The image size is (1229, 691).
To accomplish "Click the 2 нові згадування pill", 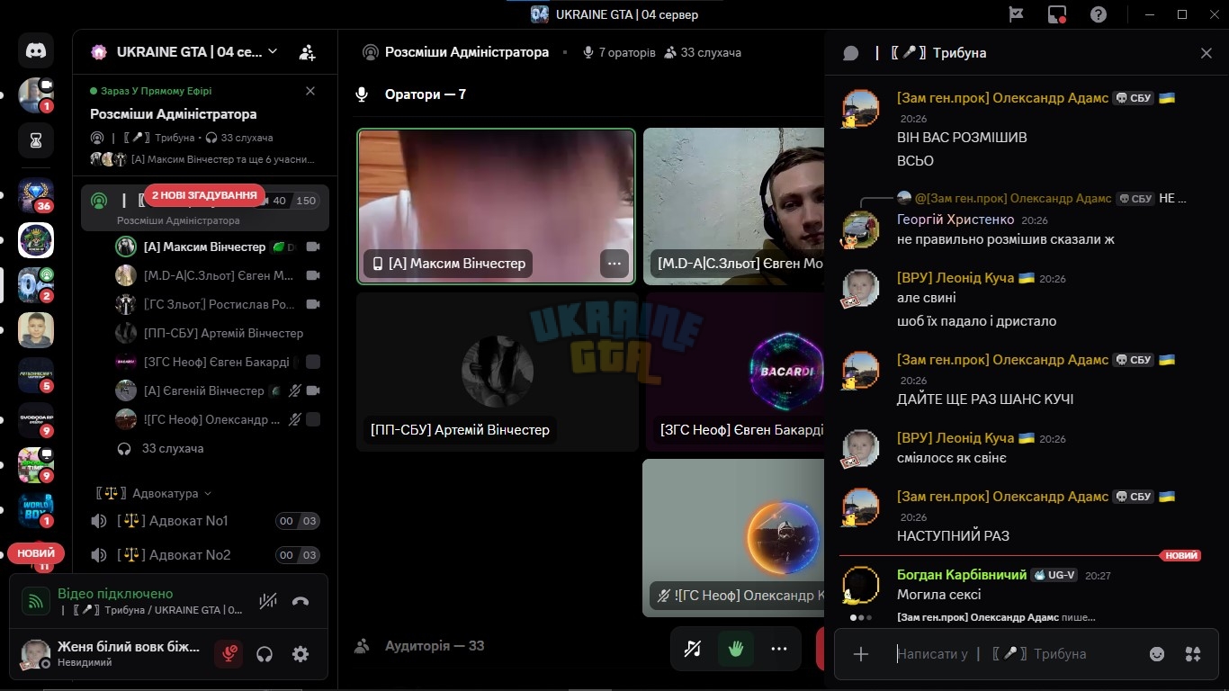I will click(x=204, y=195).
